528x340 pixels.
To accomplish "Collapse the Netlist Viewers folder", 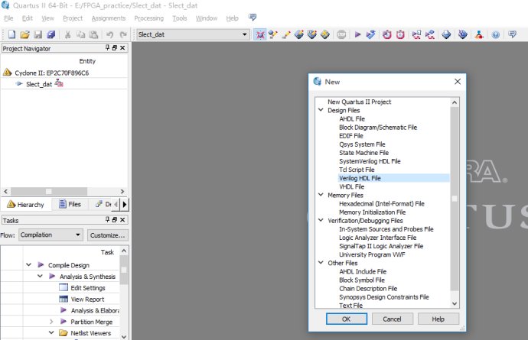I will [51, 332].
